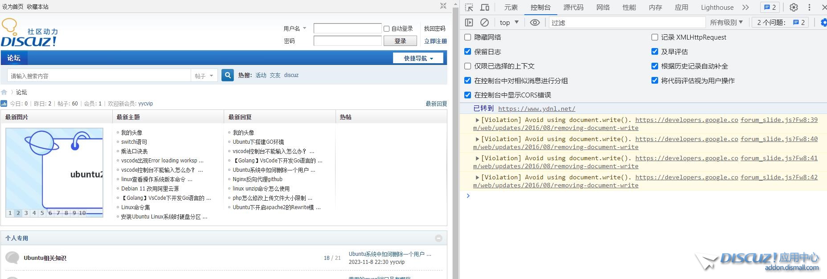Open the DevTools settings gear
827x279 pixels.
[794, 8]
